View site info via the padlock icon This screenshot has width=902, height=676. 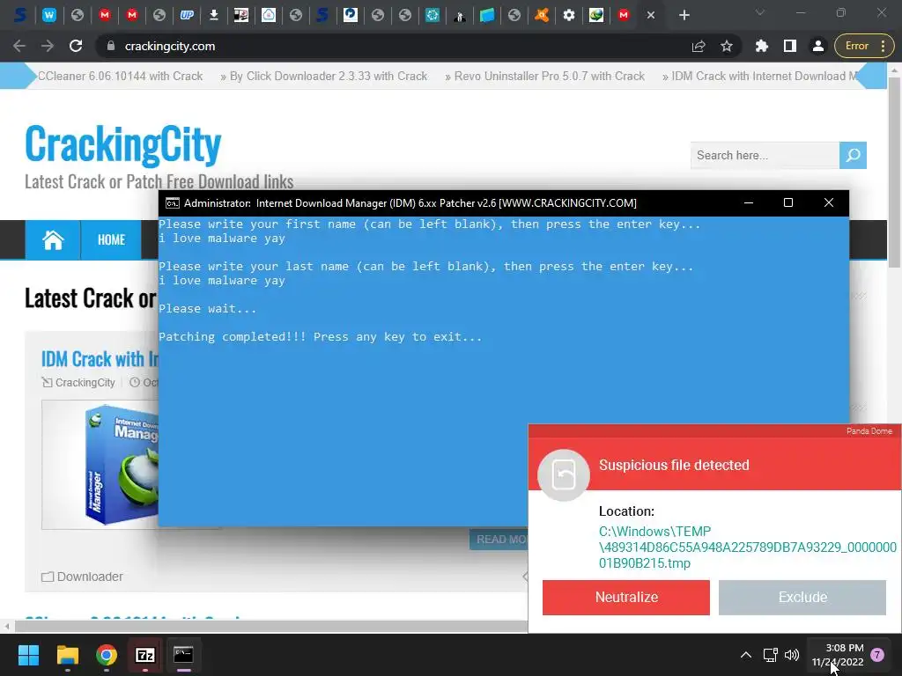110,46
